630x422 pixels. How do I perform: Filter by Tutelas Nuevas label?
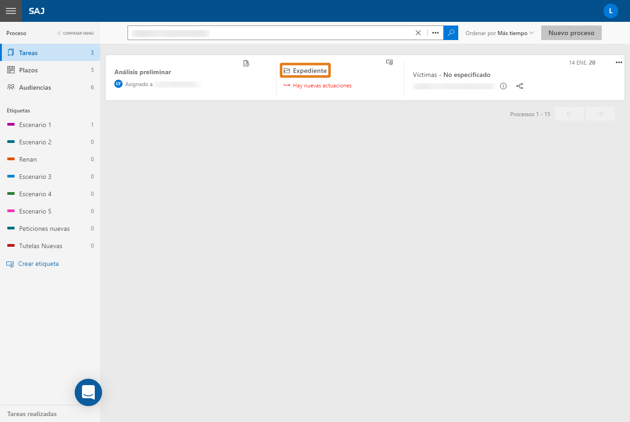(x=50, y=246)
